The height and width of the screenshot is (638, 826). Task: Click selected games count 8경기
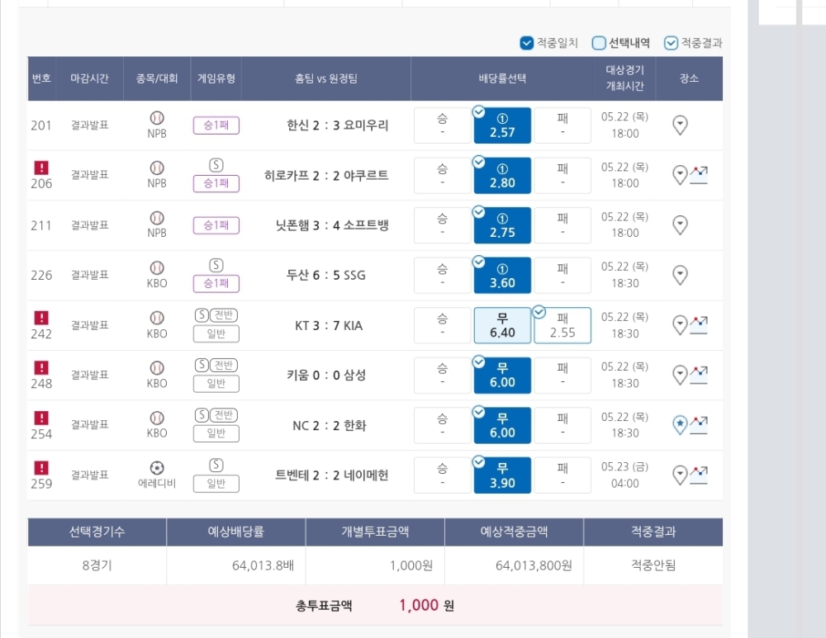(97, 565)
